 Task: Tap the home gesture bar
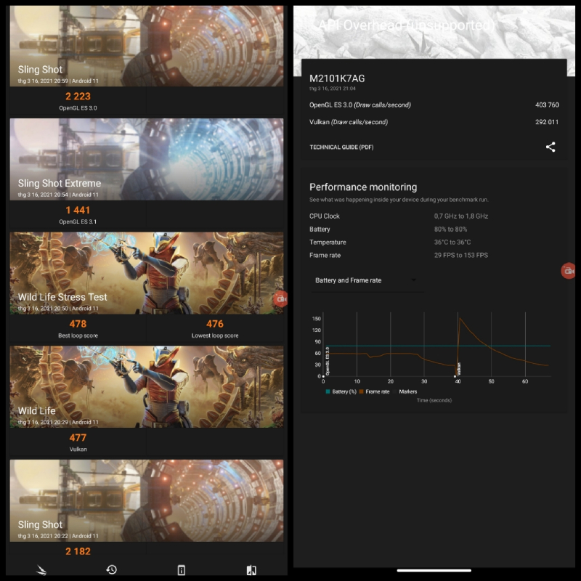click(434, 571)
